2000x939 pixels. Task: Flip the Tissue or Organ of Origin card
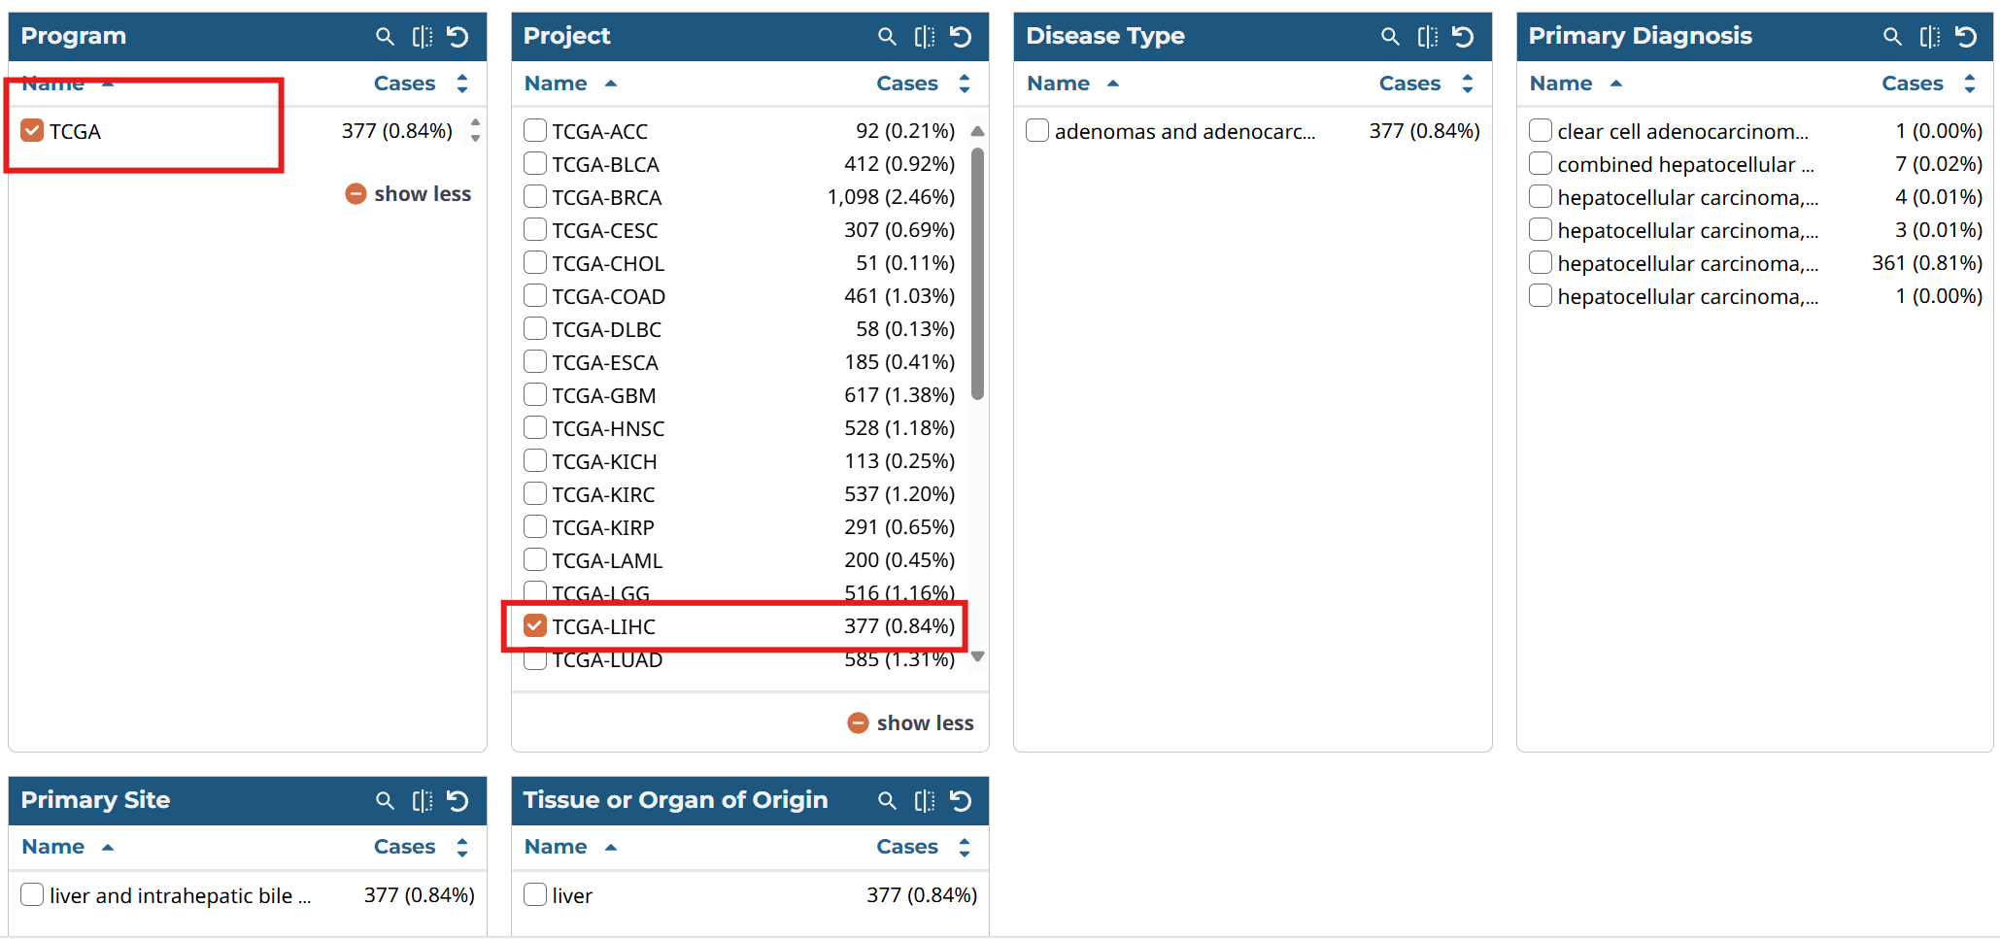pos(925,801)
